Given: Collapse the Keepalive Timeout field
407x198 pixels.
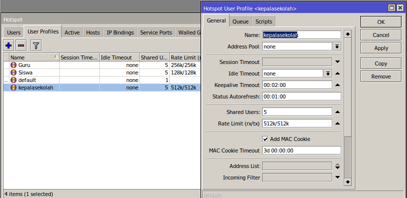Looking at the screenshot, I should (x=337, y=85).
